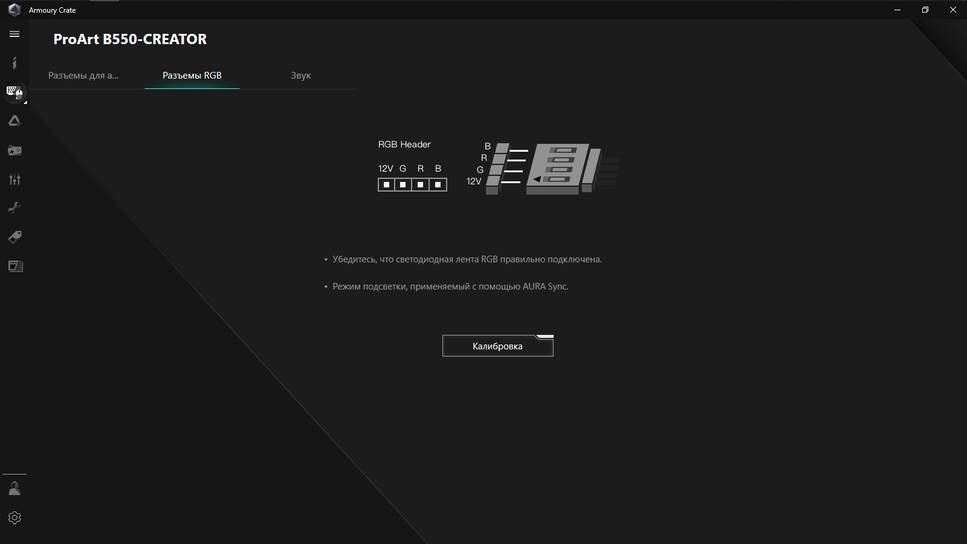Image resolution: width=967 pixels, height=544 pixels.
Task: Open the Deals tag icon
Action: (x=15, y=237)
